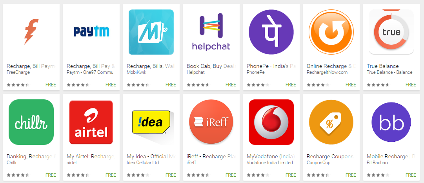Click the Paytm logo icon
The height and width of the screenshot is (183, 424).
point(91,32)
